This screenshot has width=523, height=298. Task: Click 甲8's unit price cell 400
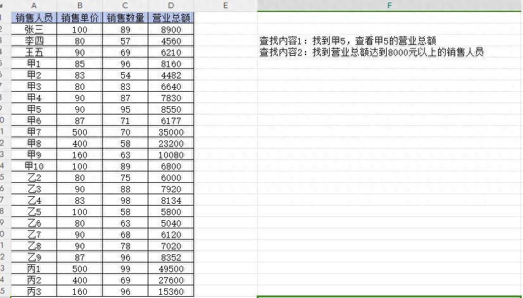pyautogui.click(x=80, y=143)
